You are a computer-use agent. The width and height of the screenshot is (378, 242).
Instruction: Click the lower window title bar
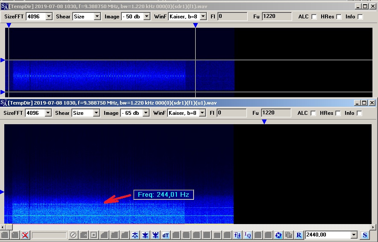pyautogui.click(x=171, y=103)
